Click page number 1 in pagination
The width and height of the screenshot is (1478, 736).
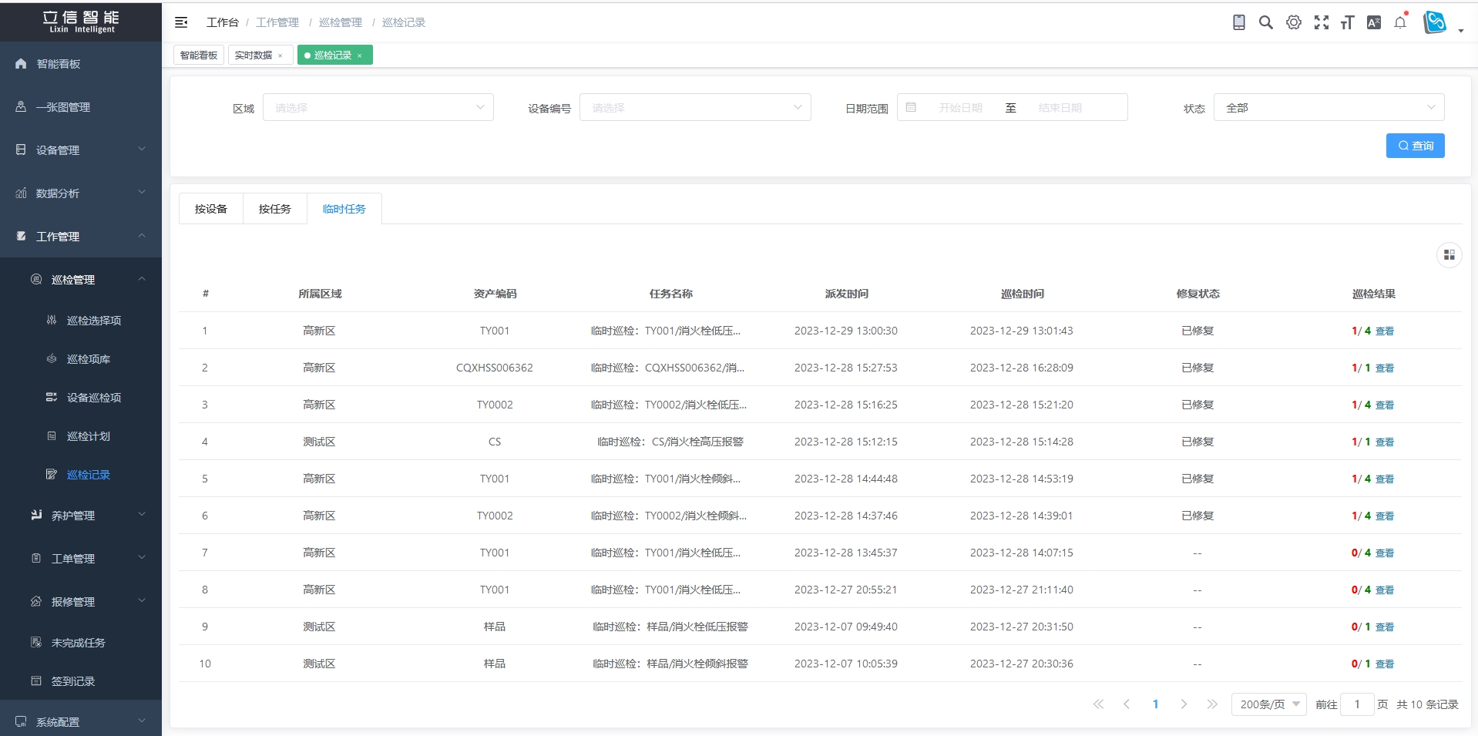click(1155, 704)
